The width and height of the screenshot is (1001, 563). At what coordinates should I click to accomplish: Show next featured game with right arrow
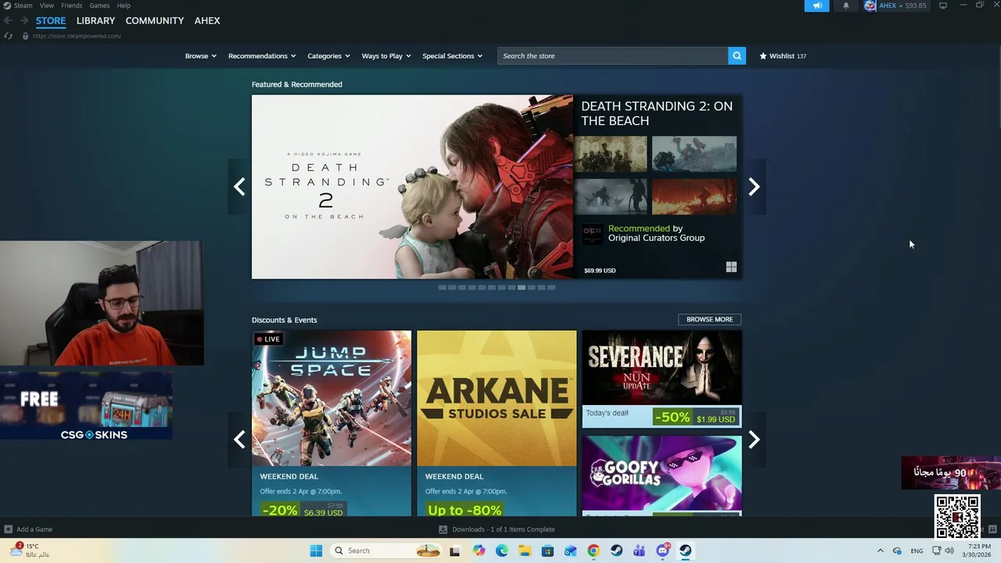coord(754,187)
